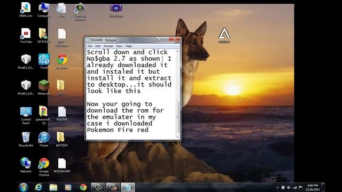Select the white triangle logo desktop icon
The width and height of the screenshot is (342, 192).
click(x=224, y=35)
